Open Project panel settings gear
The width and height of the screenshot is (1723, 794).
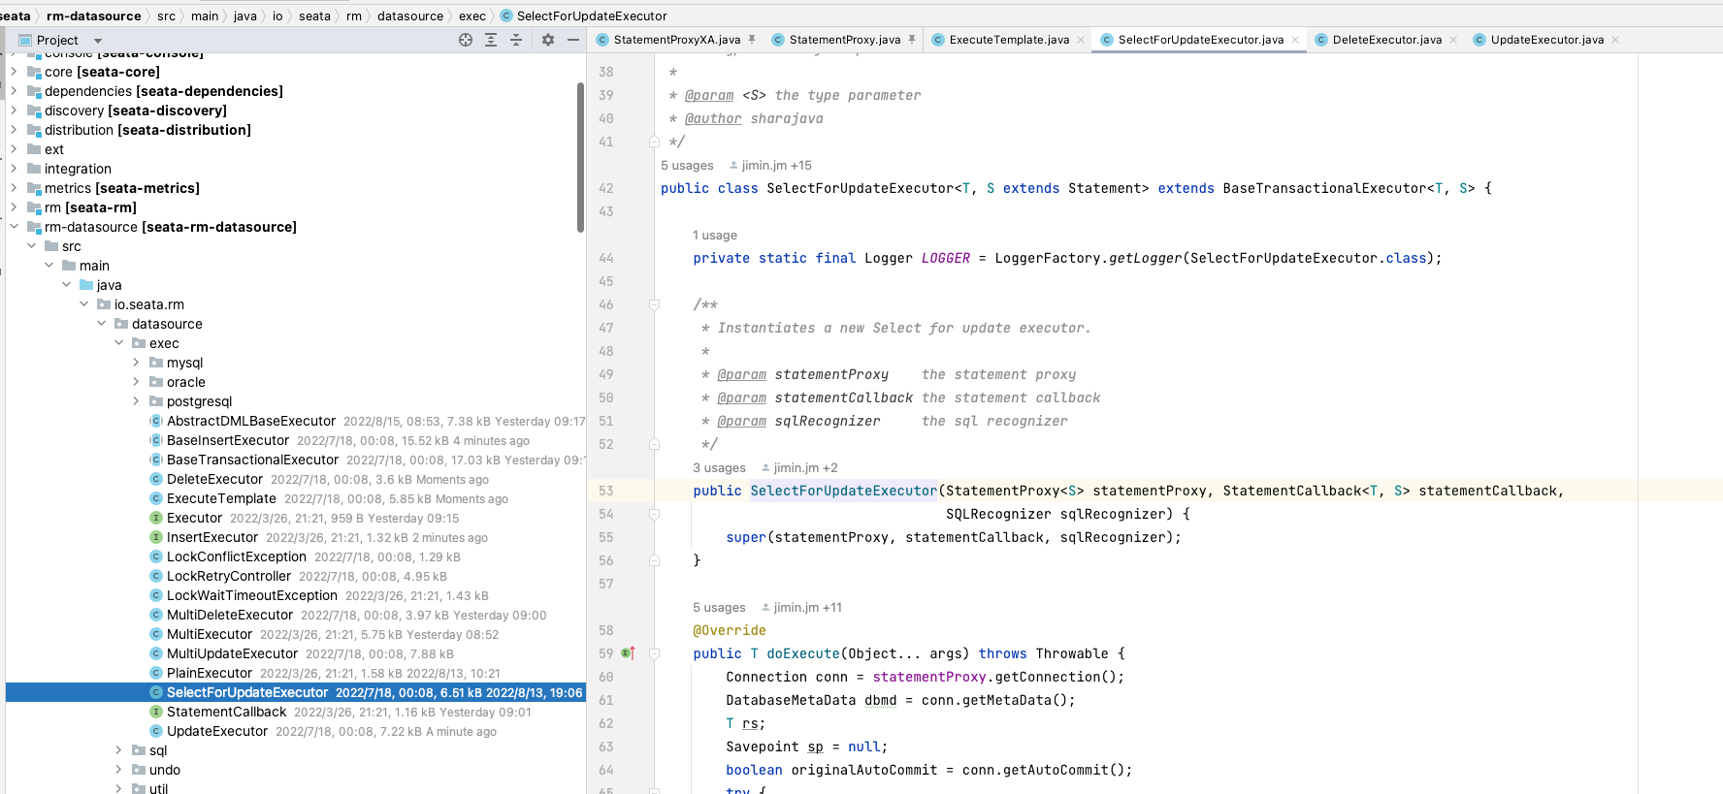548,40
